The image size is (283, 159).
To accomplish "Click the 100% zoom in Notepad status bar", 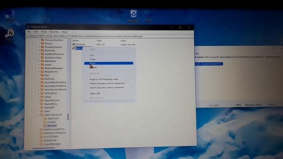I will [238, 105].
